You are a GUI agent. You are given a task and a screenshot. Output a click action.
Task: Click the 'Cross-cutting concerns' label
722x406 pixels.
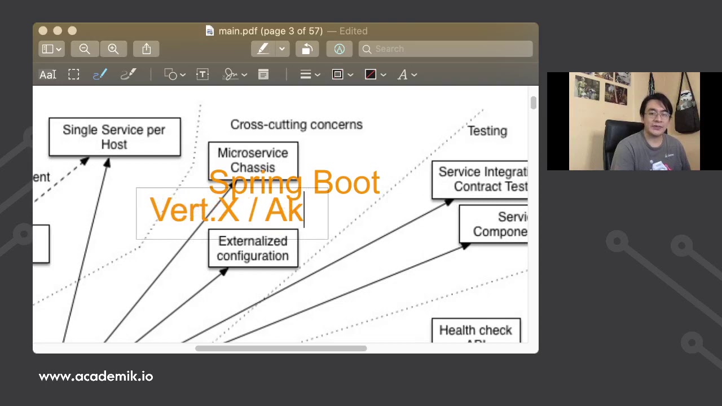coord(296,125)
